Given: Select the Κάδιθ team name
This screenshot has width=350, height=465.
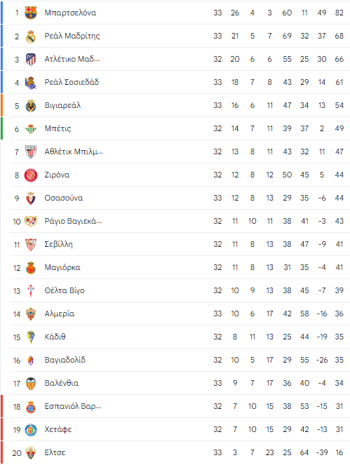Looking at the screenshot, I should pyautogui.click(x=55, y=337).
